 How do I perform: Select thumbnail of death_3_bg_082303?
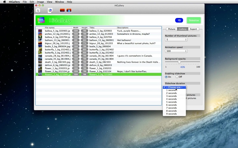click(40, 62)
